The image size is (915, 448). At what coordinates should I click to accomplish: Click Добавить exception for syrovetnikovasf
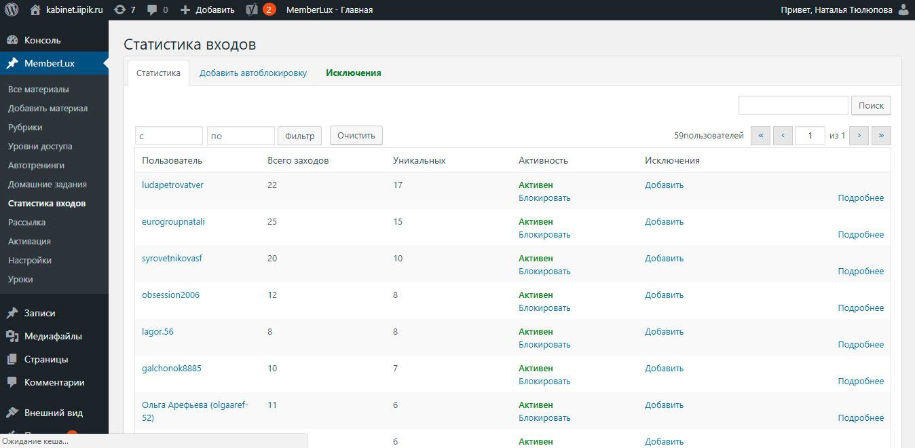point(664,258)
